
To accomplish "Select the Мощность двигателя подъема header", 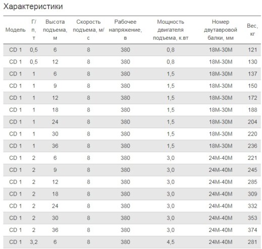I will pos(171,30).
